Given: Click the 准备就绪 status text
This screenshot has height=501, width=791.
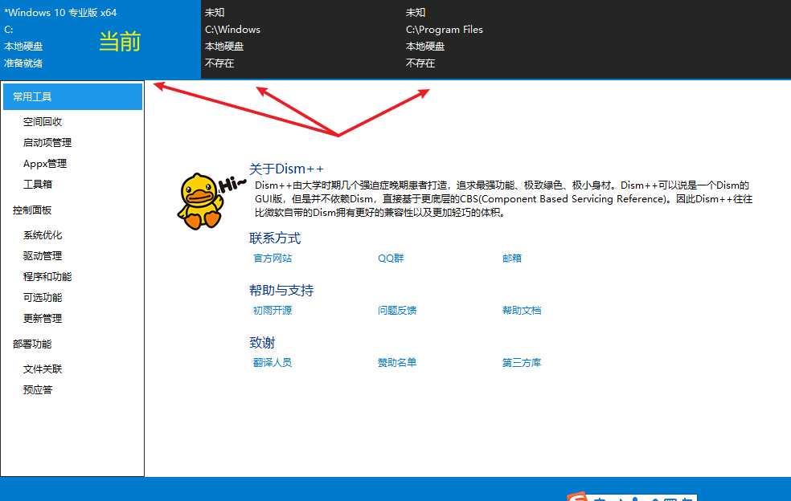Looking at the screenshot, I should pyautogui.click(x=23, y=63).
